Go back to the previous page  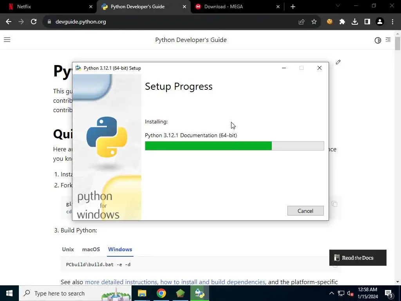coord(9,22)
